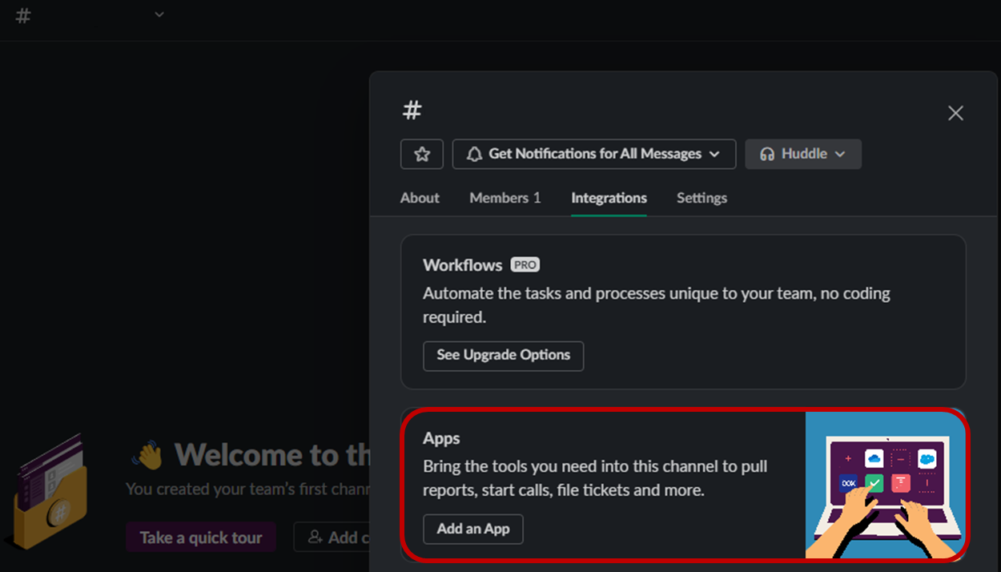Expand the channel name dropdown in the top bar
The width and height of the screenshot is (1001, 572).
point(159,14)
